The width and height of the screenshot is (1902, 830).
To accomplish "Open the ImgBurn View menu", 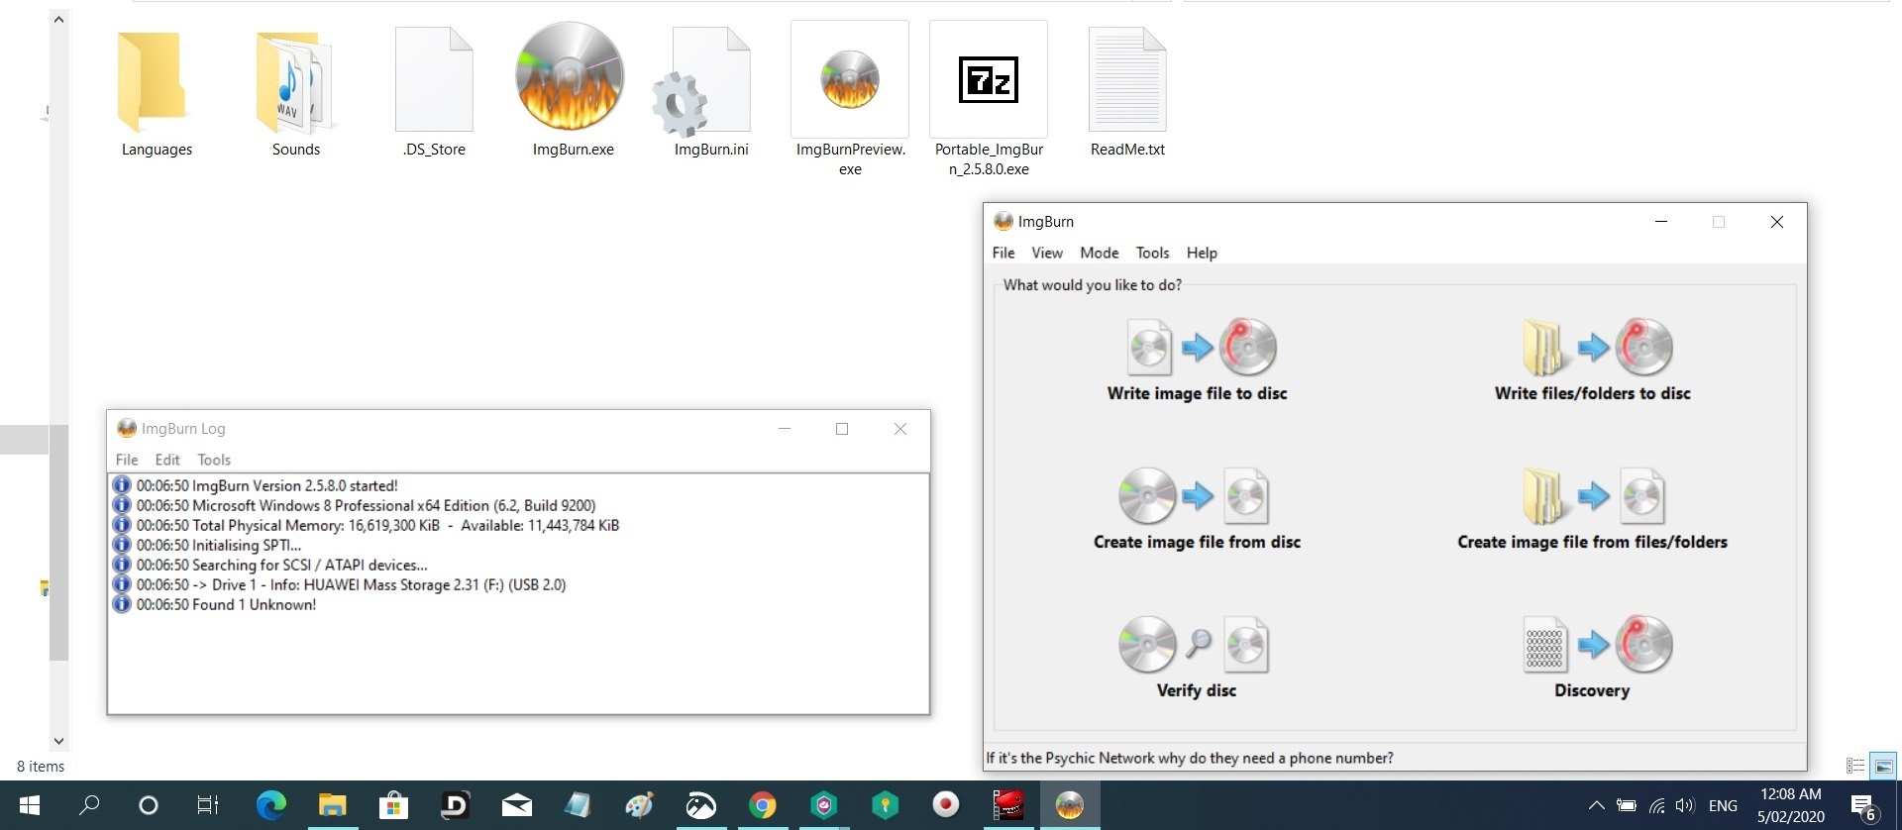I will [1047, 253].
